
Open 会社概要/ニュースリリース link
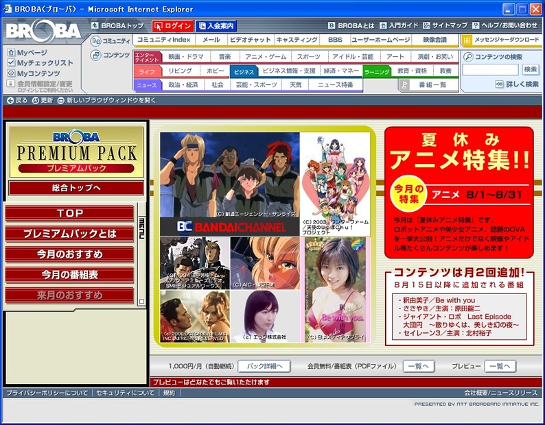501,393
